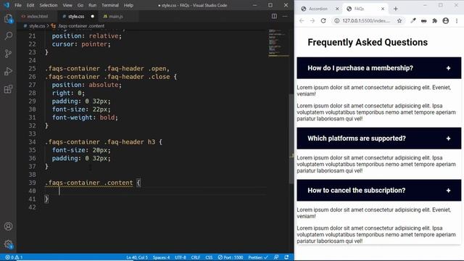Open the Source Control view

[x=8, y=54]
